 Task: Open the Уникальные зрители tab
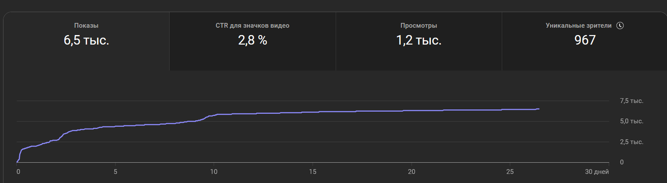click(584, 41)
